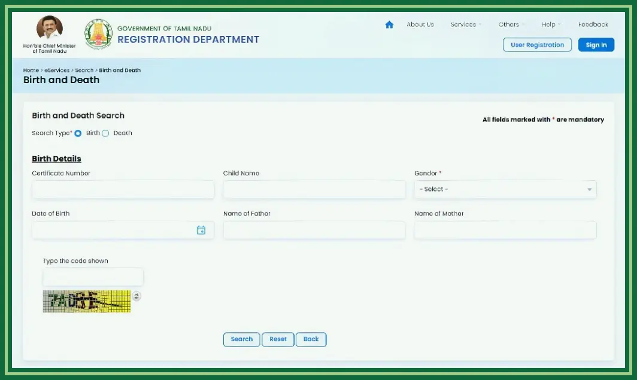This screenshot has width=637, height=380.
Task: Expand the Help menu
Action: pos(551,25)
